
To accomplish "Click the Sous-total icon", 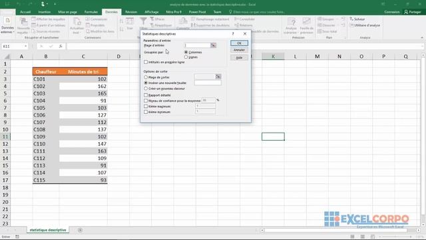I will 319,31.
